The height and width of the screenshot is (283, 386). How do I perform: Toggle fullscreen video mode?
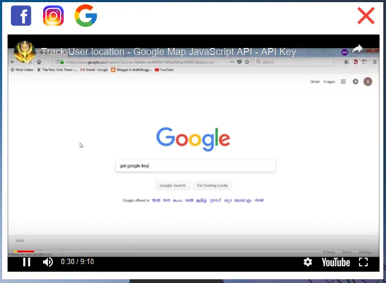(363, 262)
